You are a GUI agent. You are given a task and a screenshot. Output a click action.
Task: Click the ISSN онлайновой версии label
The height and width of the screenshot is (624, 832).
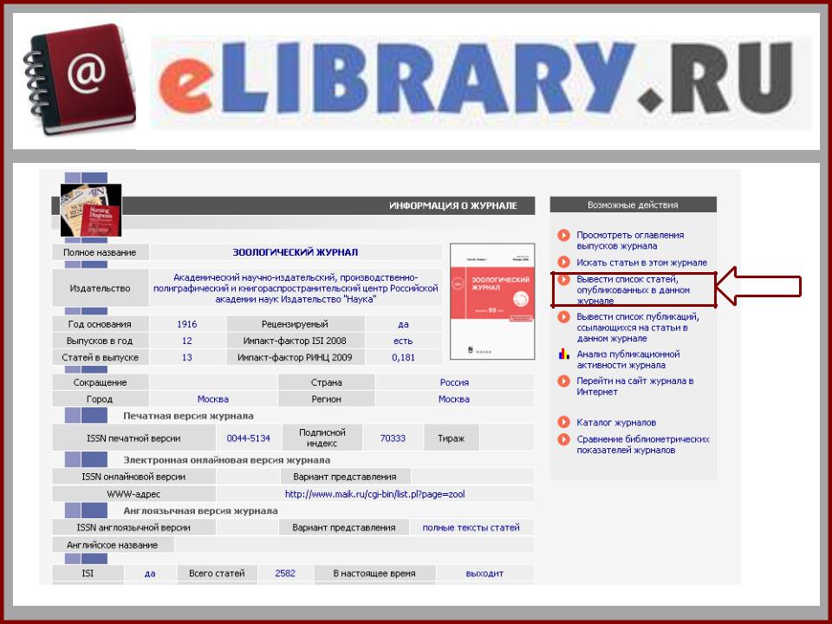[x=133, y=477]
